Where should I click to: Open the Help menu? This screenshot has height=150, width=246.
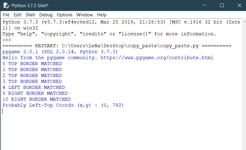101,15
